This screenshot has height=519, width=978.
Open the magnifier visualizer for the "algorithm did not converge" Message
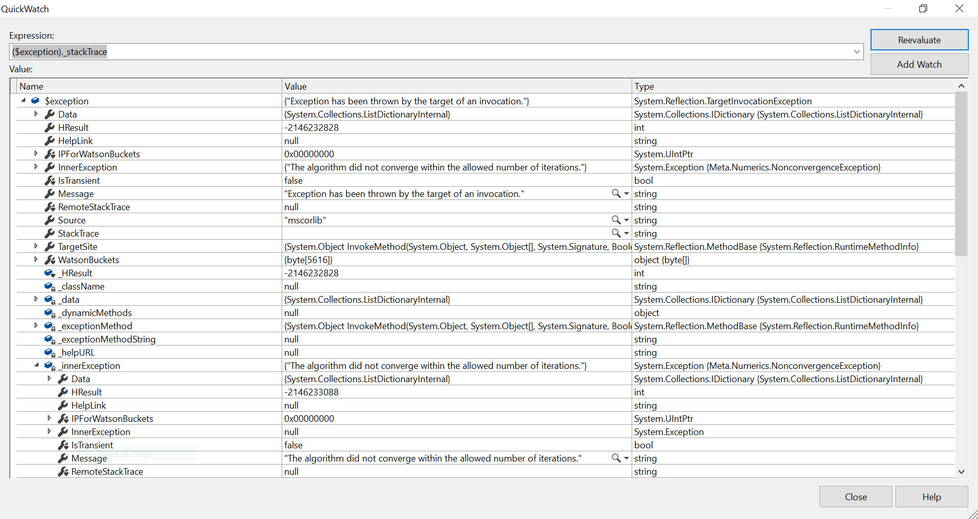pos(616,458)
